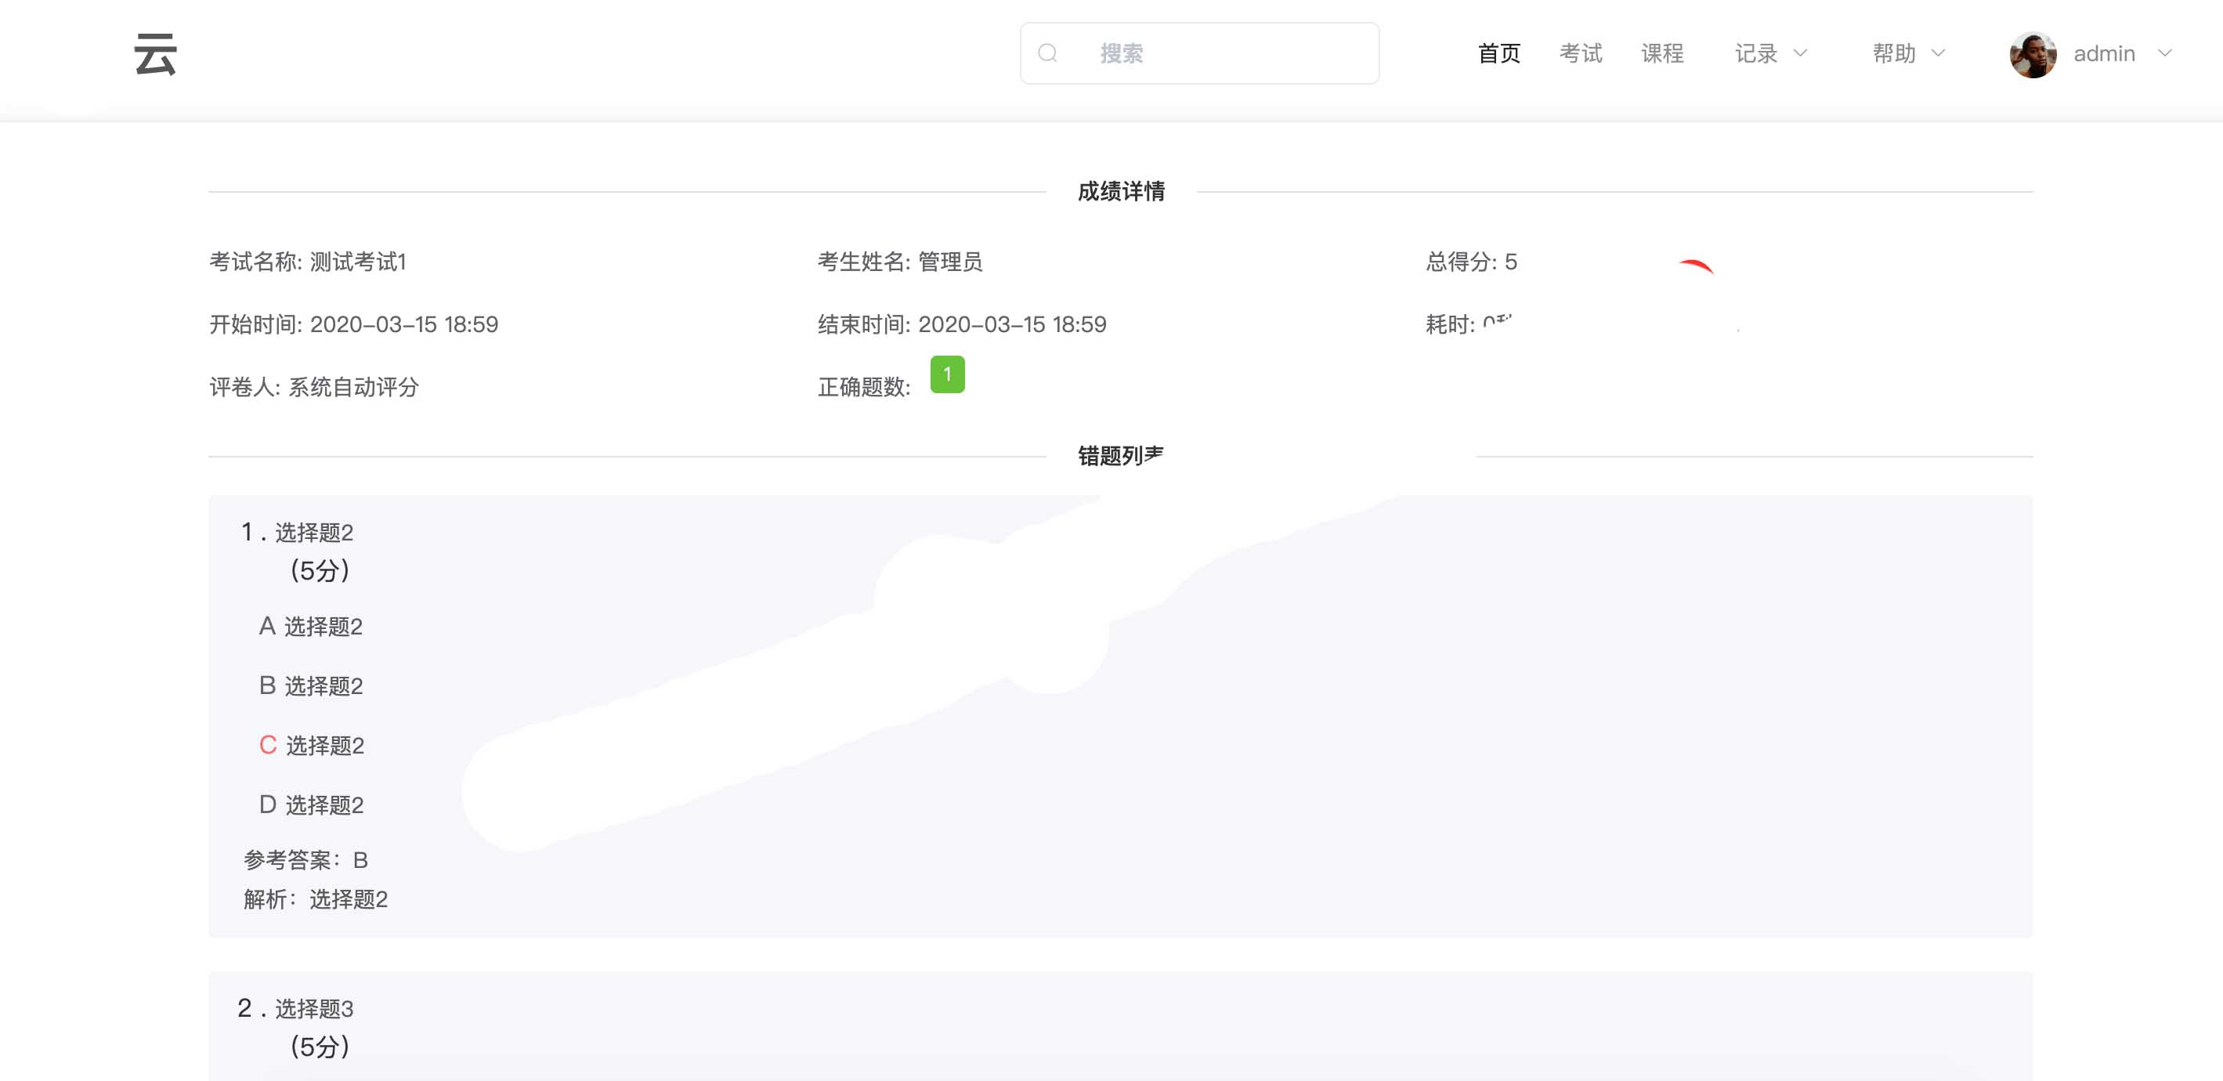2223x1081 pixels.
Task: Open the 课程 navigation item
Action: tap(1662, 53)
